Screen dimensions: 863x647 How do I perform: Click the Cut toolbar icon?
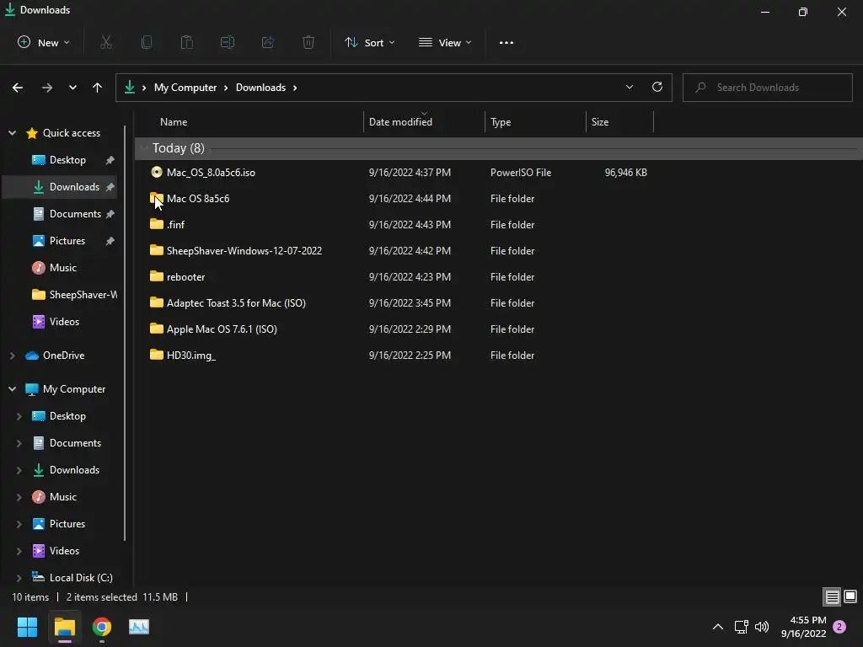coord(106,42)
